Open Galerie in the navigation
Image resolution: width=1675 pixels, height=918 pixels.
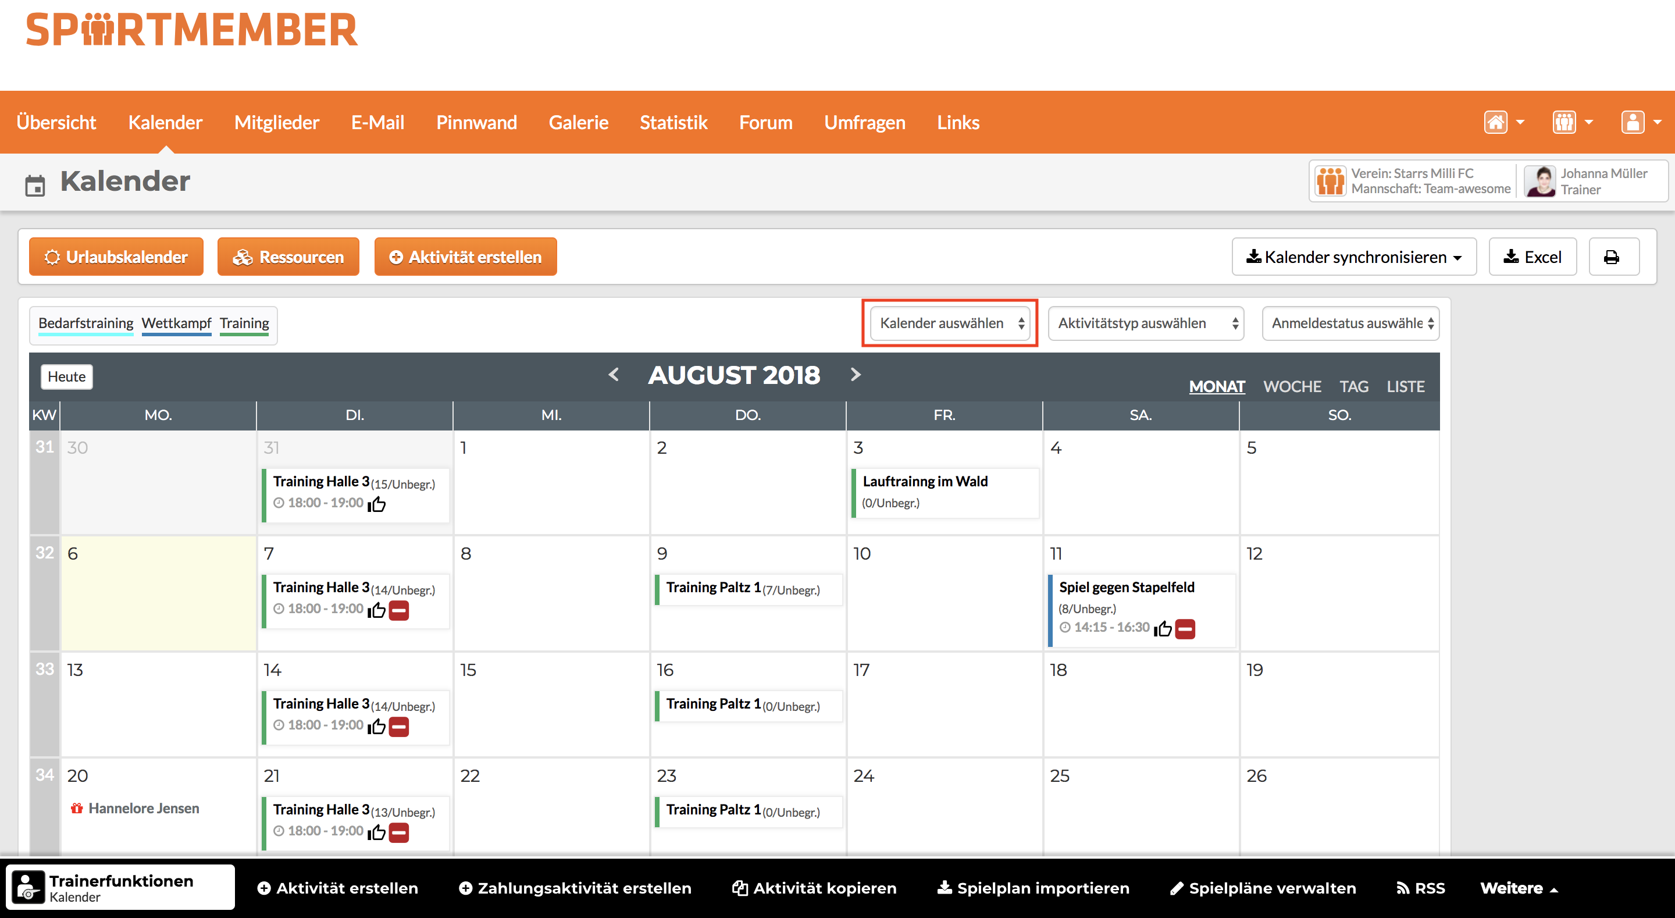579,122
